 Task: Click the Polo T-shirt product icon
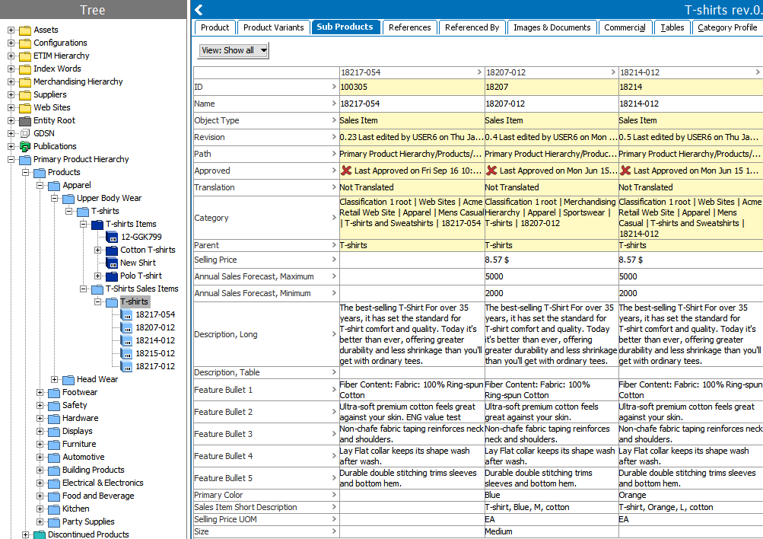point(112,276)
